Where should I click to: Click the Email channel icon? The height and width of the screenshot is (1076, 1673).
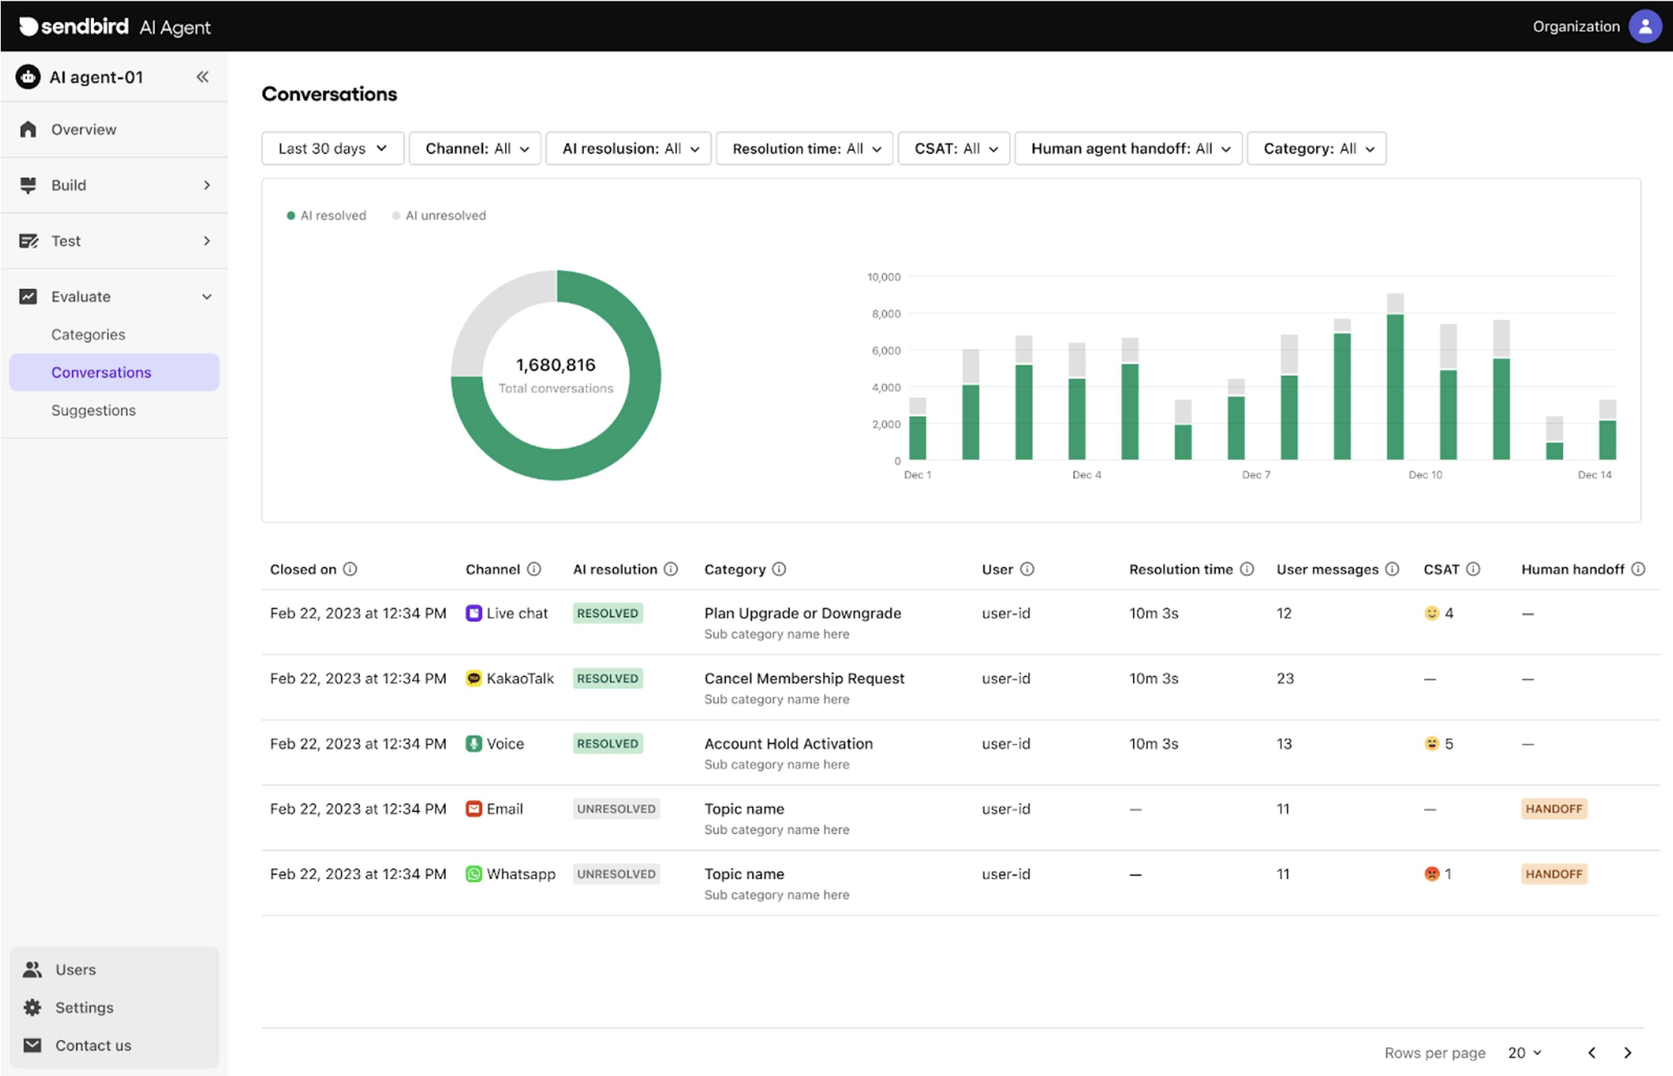[475, 809]
